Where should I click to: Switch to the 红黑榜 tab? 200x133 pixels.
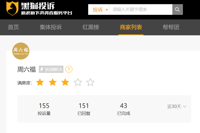[91, 27]
